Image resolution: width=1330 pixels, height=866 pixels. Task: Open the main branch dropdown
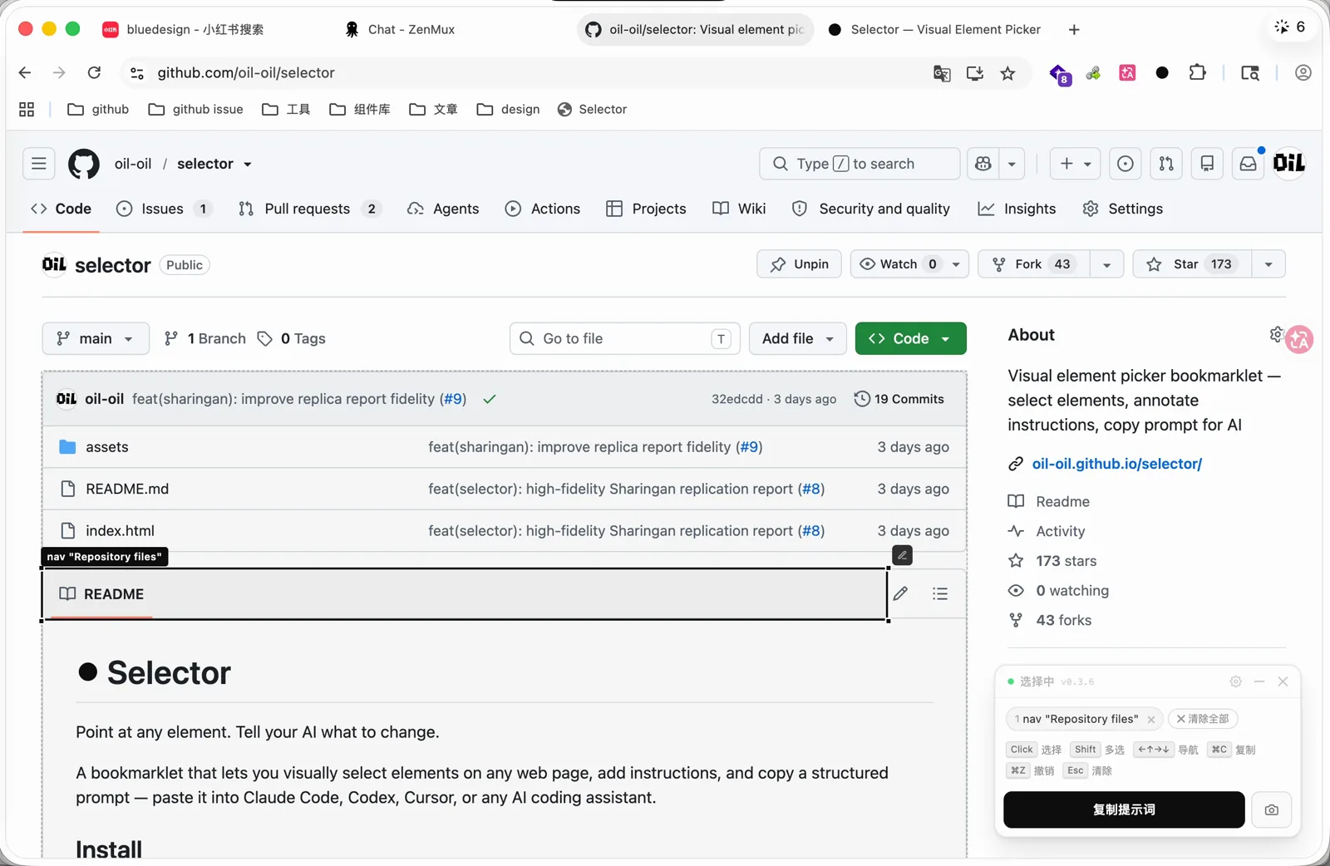click(x=96, y=338)
